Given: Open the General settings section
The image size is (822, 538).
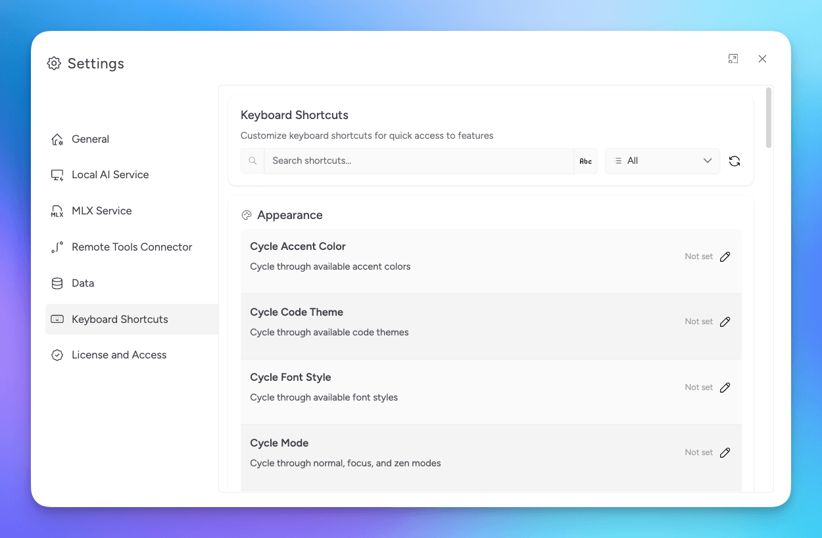Looking at the screenshot, I should coord(90,139).
